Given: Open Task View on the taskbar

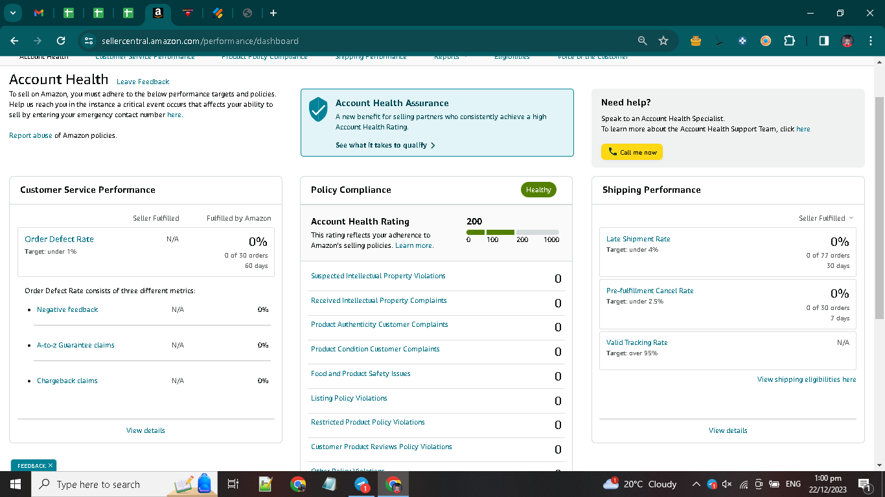Looking at the screenshot, I should [x=233, y=484].
